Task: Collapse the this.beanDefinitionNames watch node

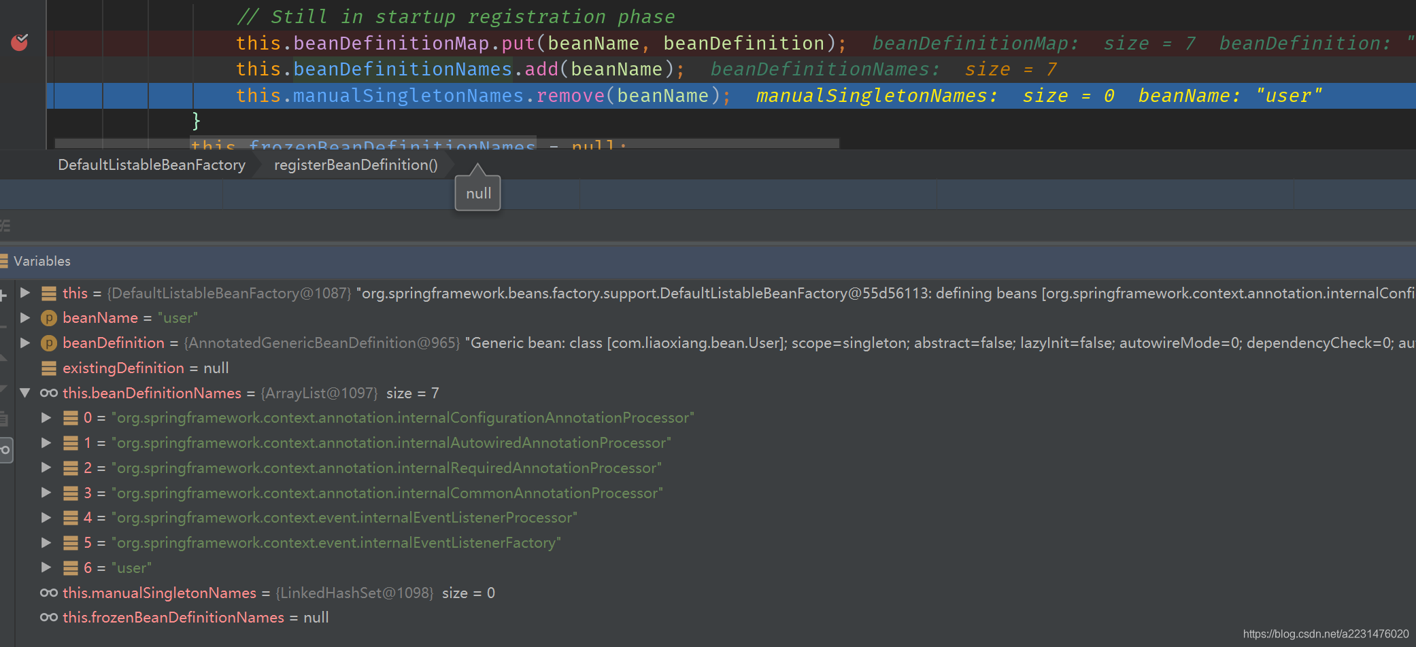Action: [x=25, y=393]
